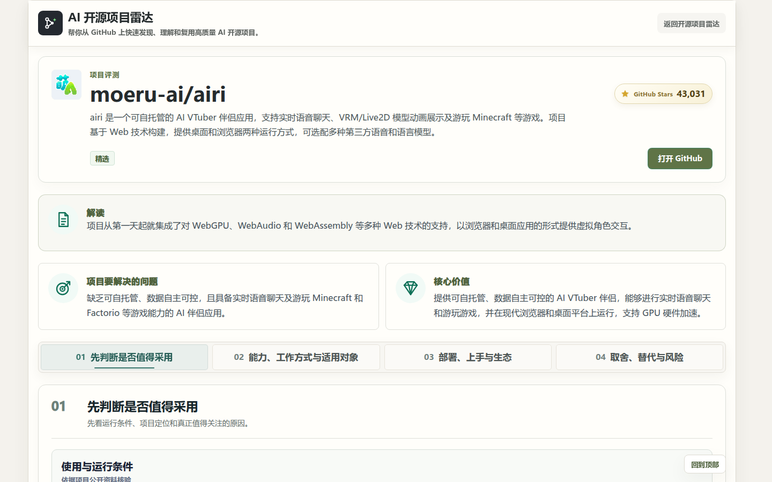Click the 解读 heading
The image size is (772, 482).
point(95,213)
